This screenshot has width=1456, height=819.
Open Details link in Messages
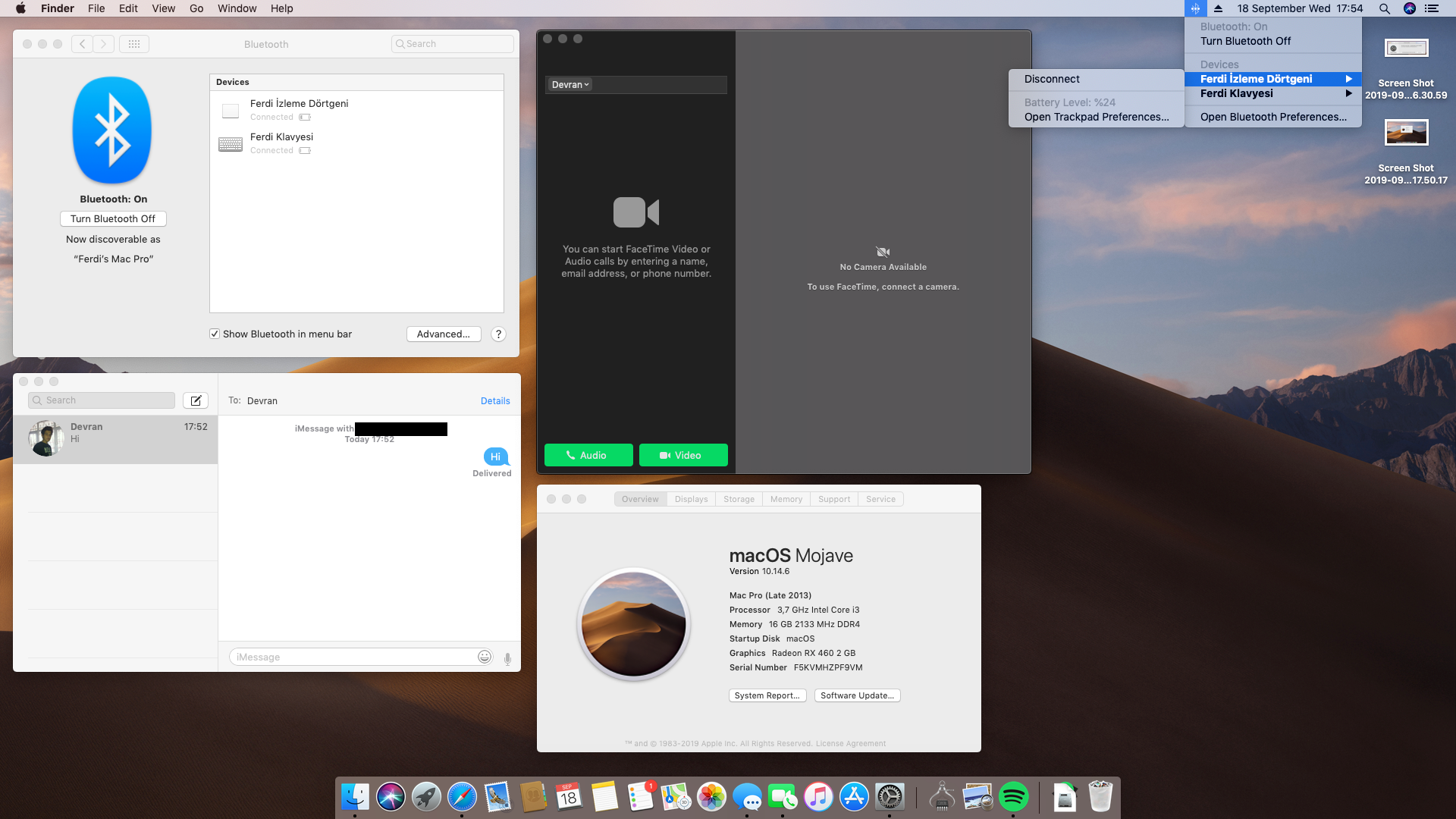[495, 401]
